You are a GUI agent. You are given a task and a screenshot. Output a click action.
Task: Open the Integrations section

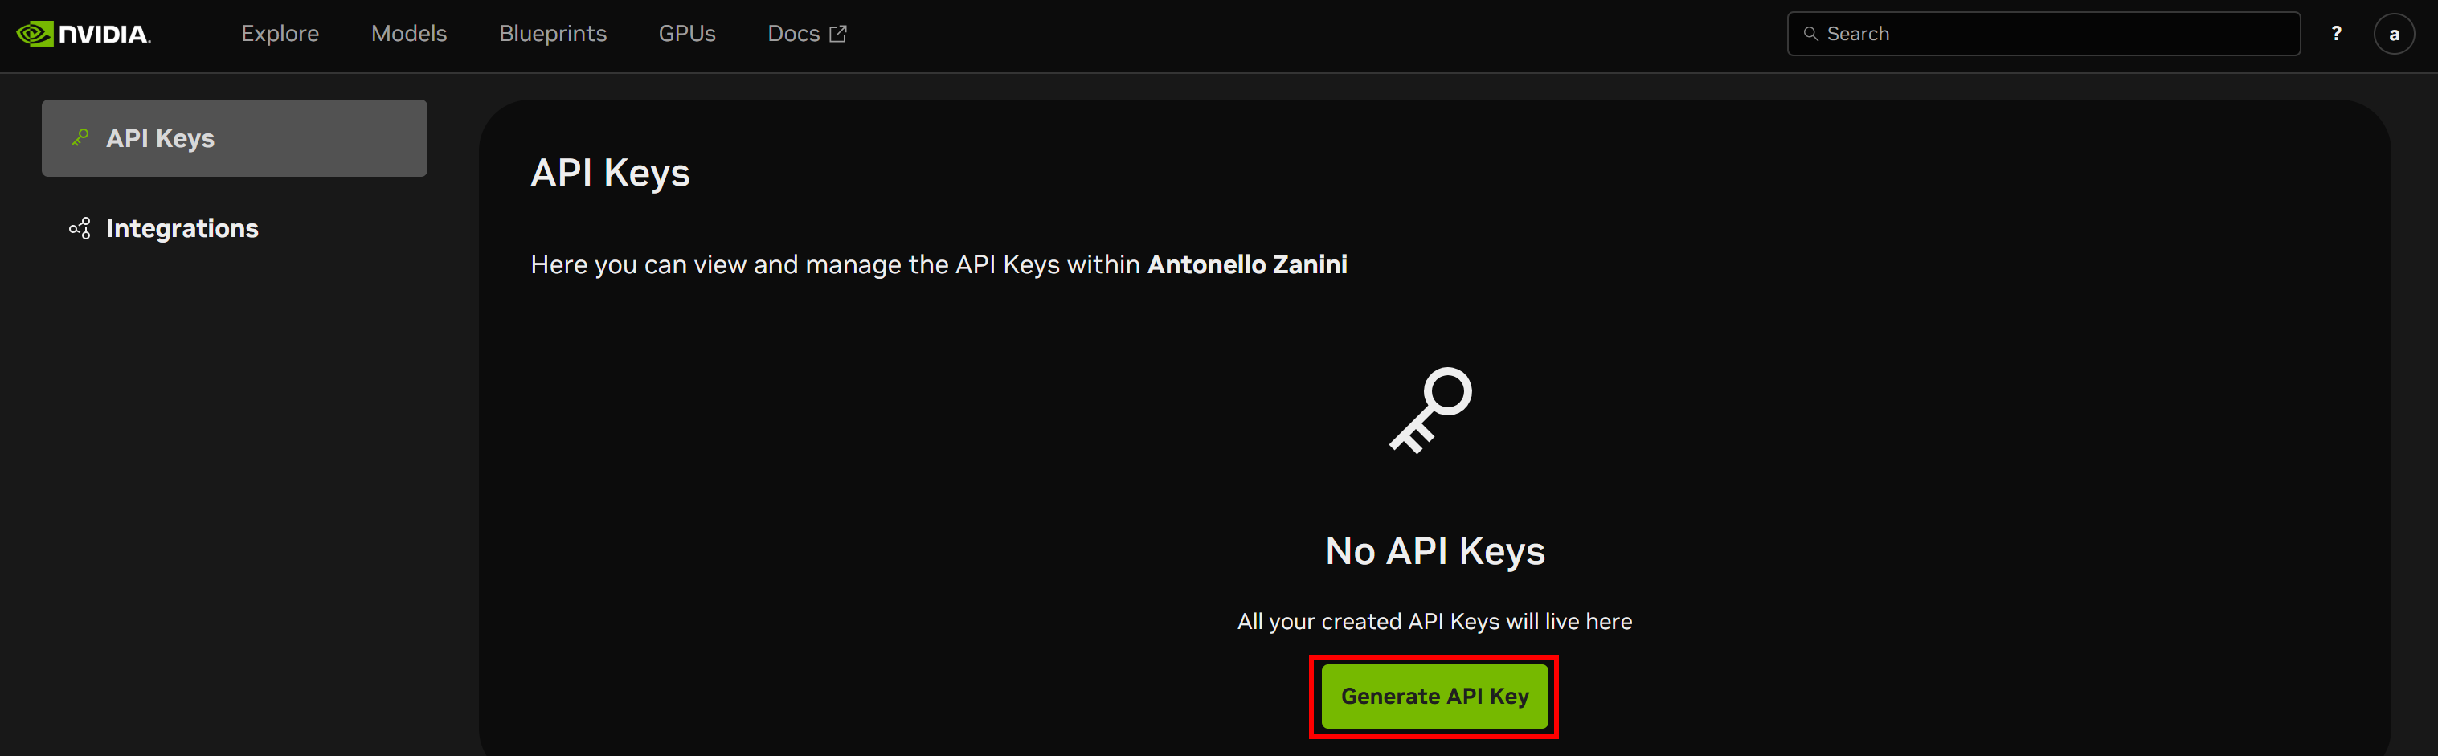tap(182, 228)
